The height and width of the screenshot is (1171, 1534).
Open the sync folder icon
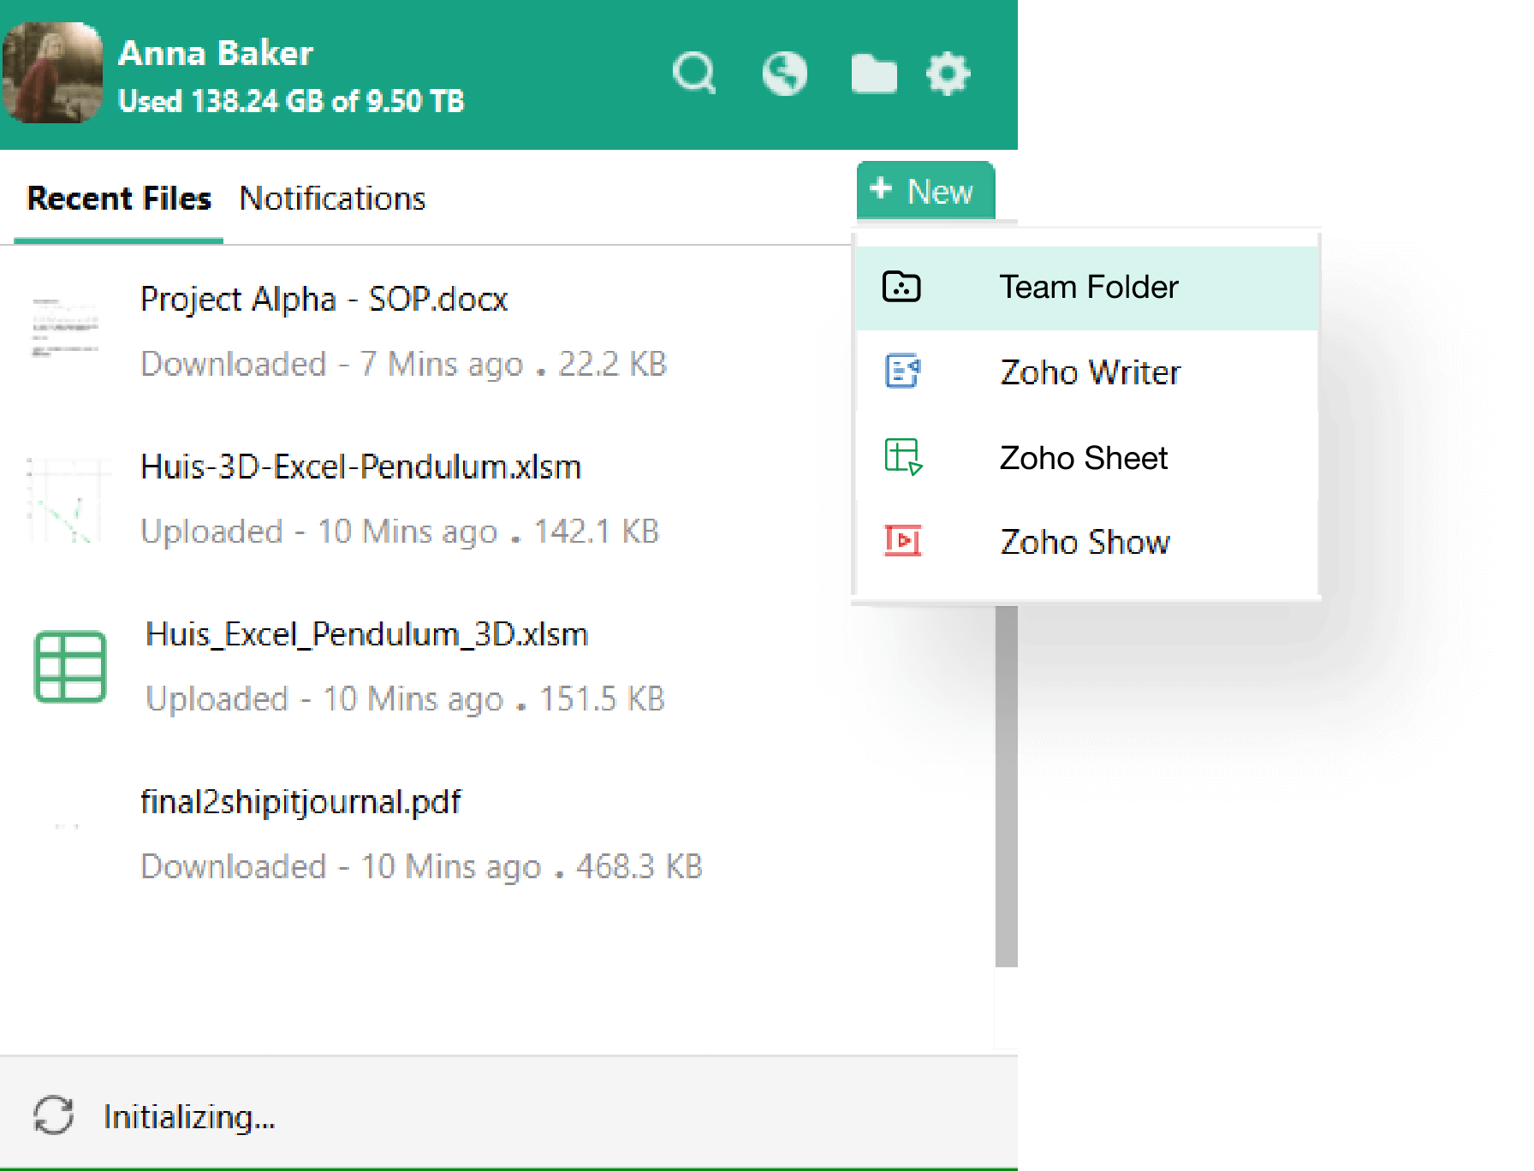point(874,74)
